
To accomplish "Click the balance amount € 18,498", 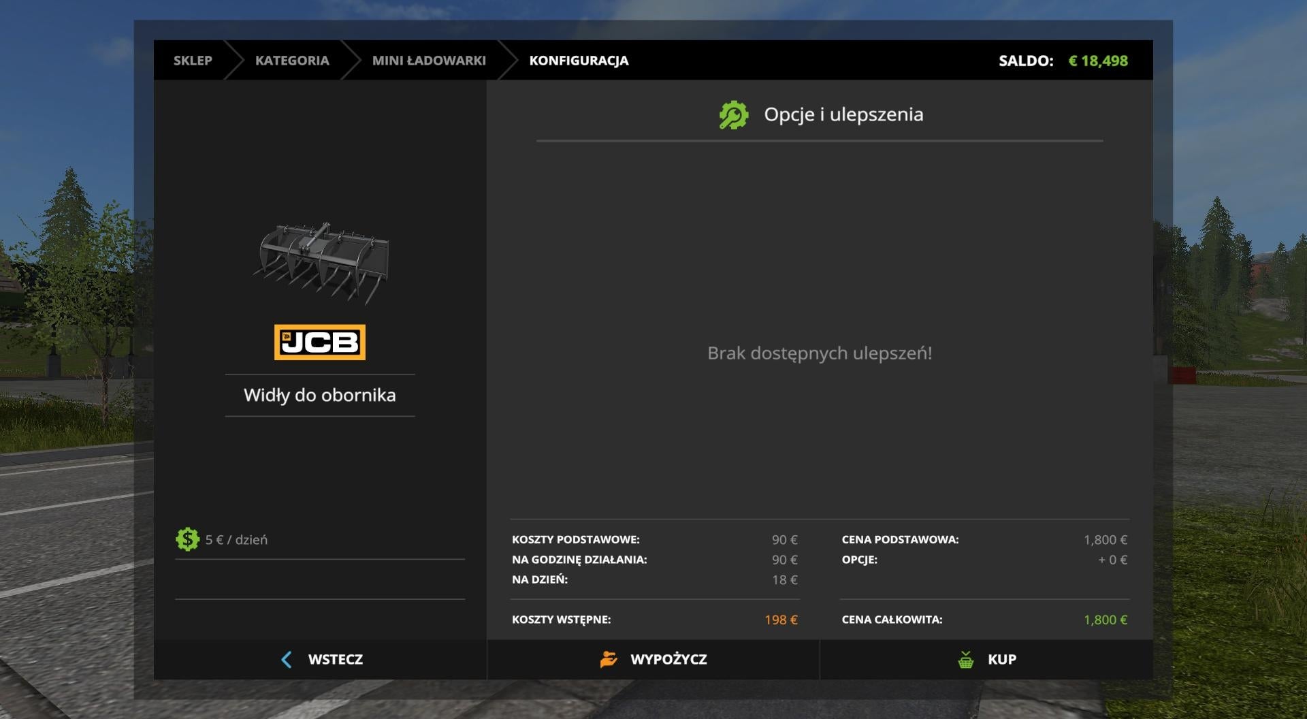I will pos(1098,61).
